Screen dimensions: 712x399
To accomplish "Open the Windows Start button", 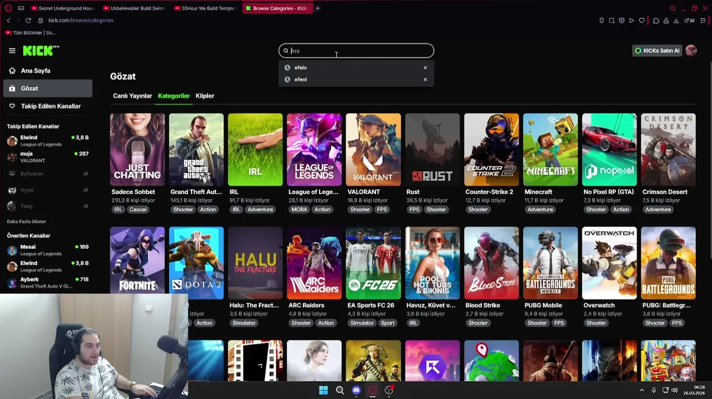I will 324,390.
